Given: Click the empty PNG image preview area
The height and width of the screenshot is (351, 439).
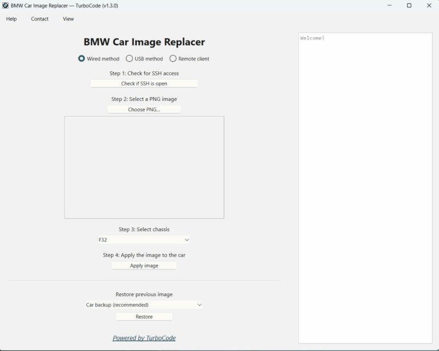Looking at the screenshot, I should [x=144, y=167].
